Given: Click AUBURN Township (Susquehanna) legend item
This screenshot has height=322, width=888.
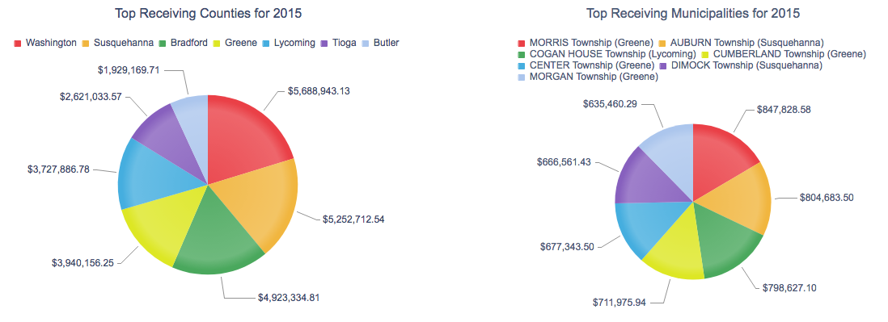Looking at the screenshot, I should tap(741, 43).
